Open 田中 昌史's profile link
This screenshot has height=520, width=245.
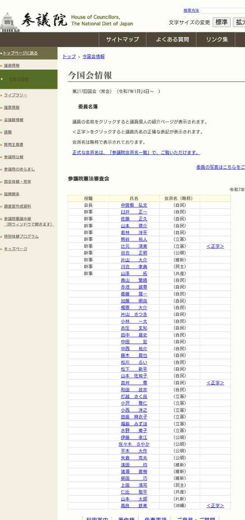pos(134,335)
